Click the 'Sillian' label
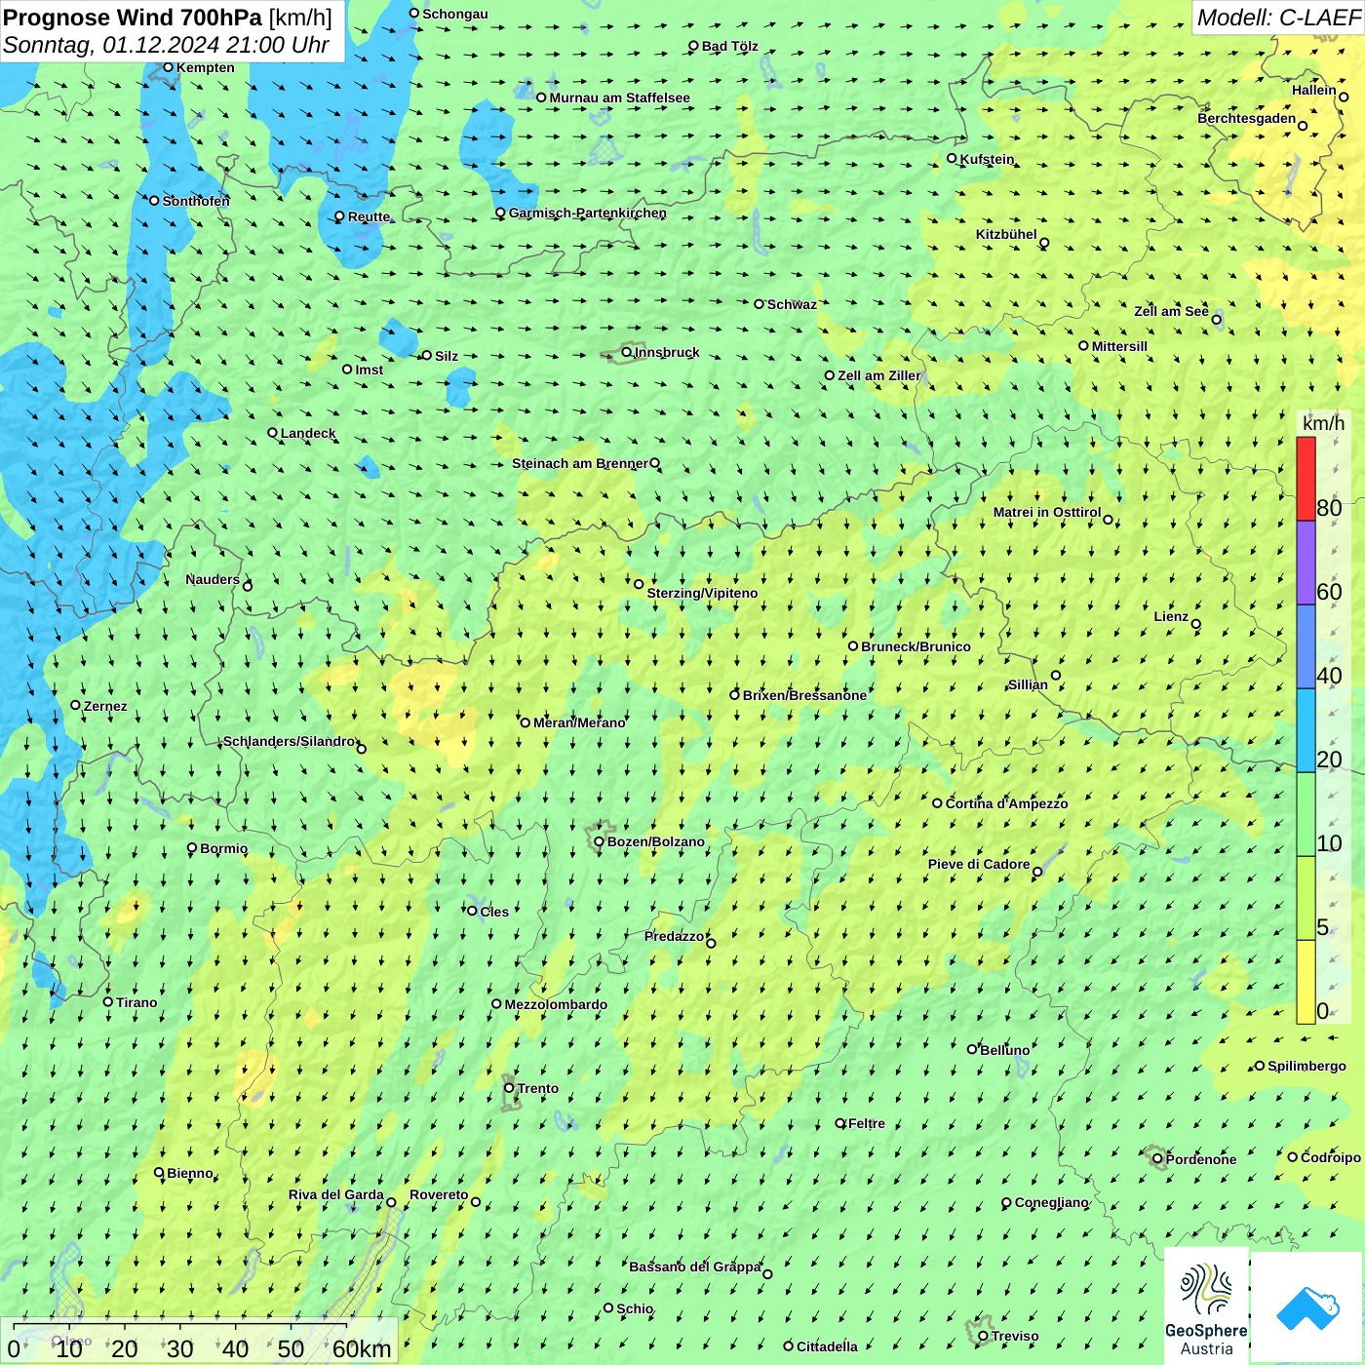 pos(1028,684)
